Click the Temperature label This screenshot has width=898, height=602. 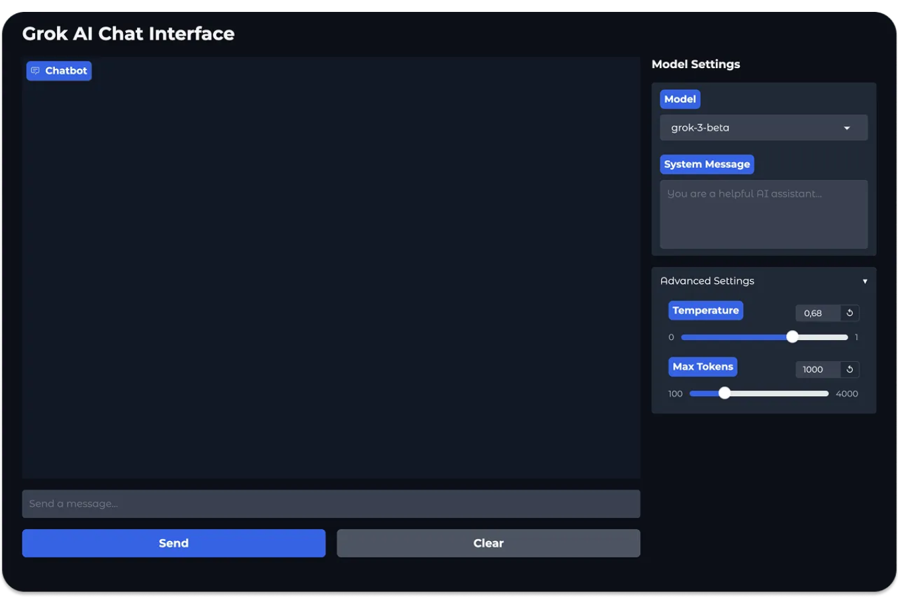(x=705, y=310)
